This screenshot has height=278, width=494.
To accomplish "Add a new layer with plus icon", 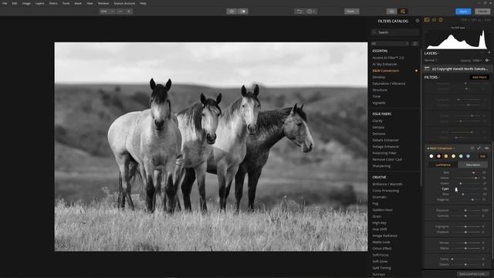I will 489,53.
